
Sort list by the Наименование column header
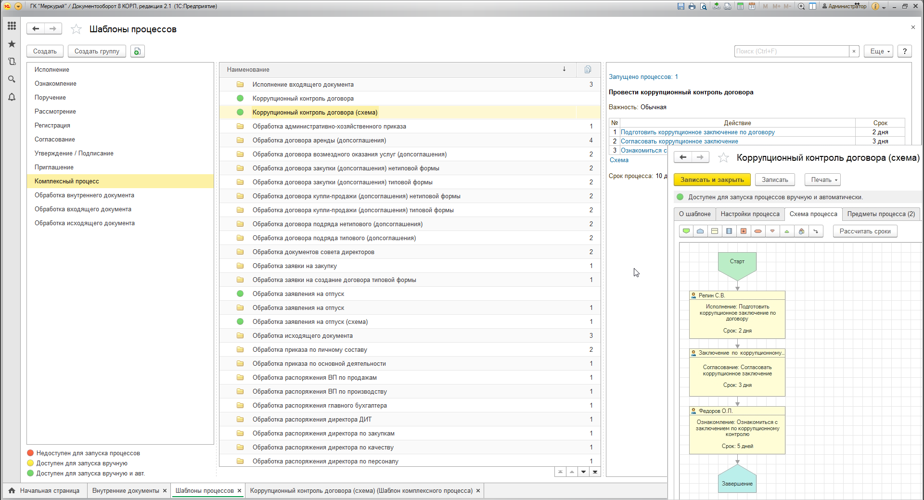pyautogui.click(x=398, y=70)
